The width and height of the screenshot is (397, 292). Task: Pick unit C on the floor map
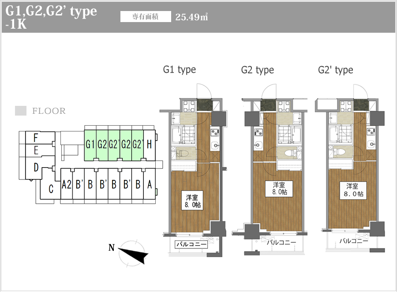pos(51,190)
